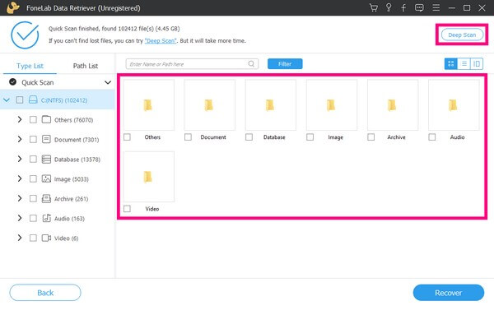Image resolution: width=494 pixels, height=310 pixels.
Task: Open the Facebook share icon
Action: [x=403, y=7]
